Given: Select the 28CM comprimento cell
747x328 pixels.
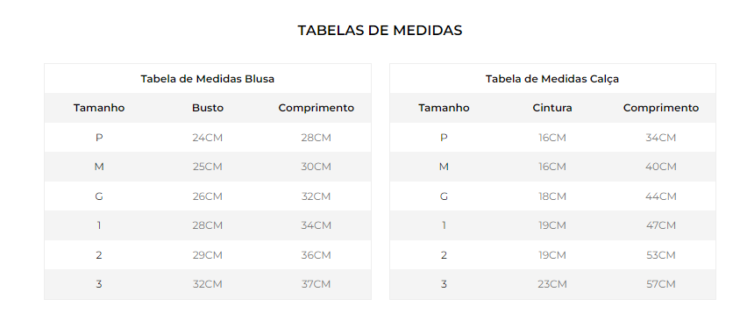Looking at the screenshot, I should coord(316,138).
